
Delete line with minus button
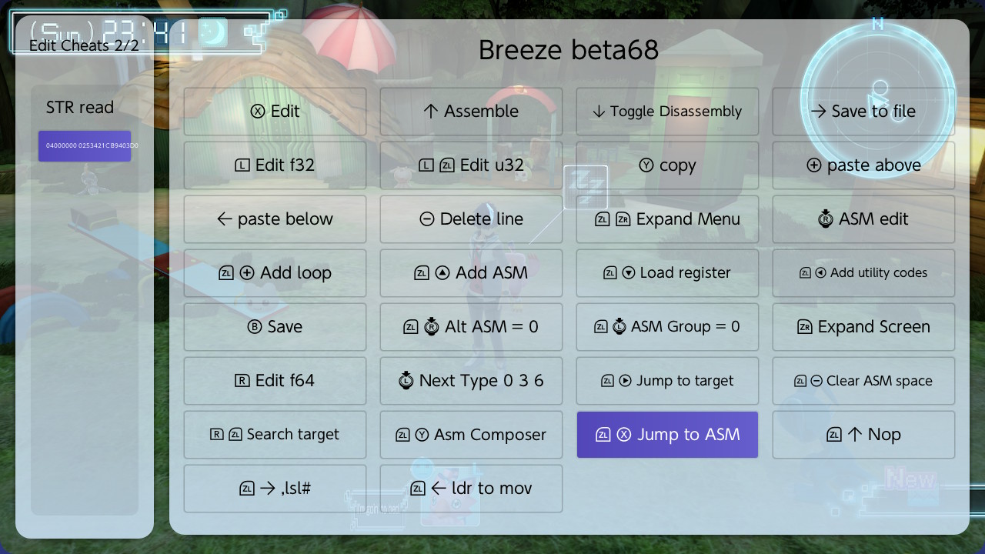[x=471, y=219]
